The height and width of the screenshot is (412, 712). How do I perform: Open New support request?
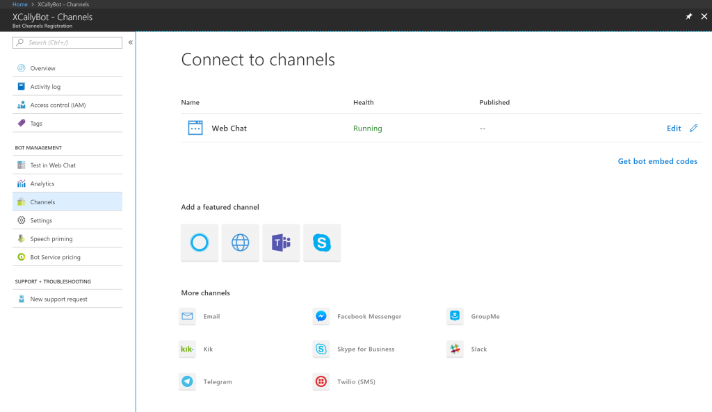(x=67, y=299)
